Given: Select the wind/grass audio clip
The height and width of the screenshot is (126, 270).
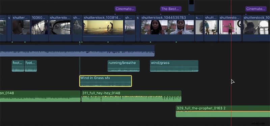Looking at the screenshot, I should [x=174, y=66].
